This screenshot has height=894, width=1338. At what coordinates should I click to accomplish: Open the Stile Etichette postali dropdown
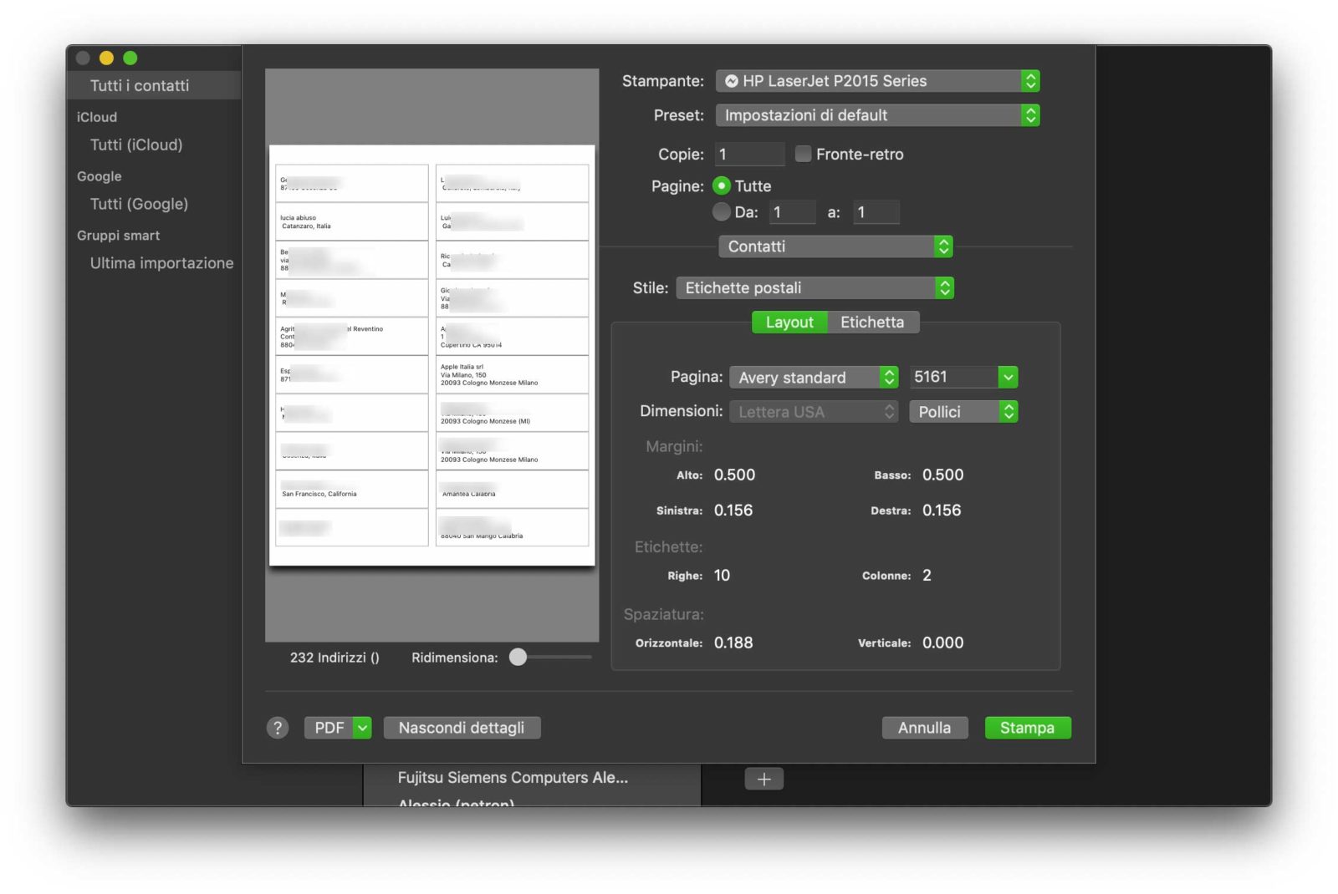pyautogui.click(x=815, y=287)
